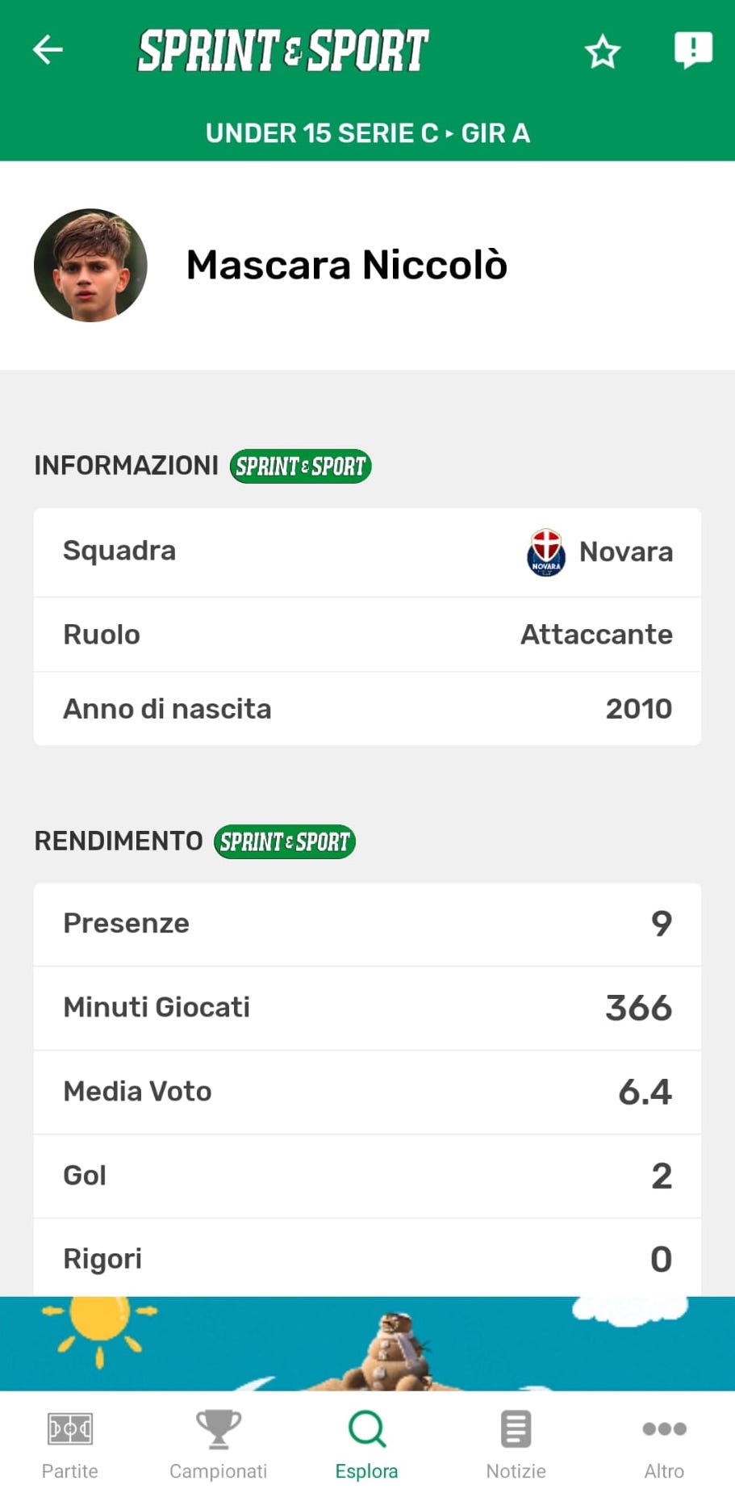The width and height of the screenshot is (735, 1510).
Task: Select the Presenze stat row
Action: (x=367, y=924)
